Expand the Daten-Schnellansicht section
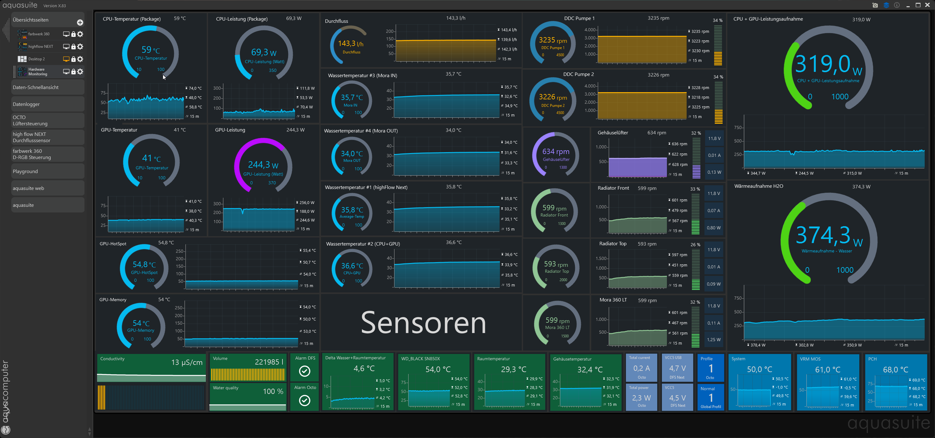Screen dimensions: 935x438 click(48, 87)
